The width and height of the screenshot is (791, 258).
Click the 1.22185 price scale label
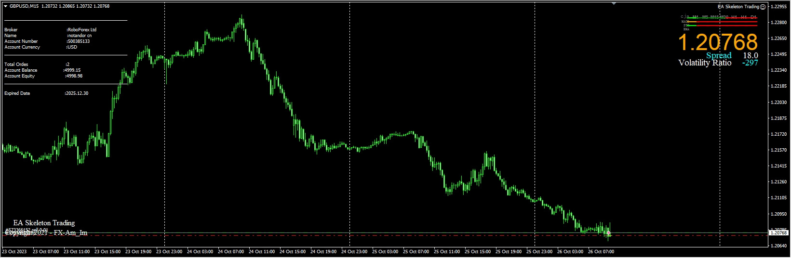tap(779, 86)
